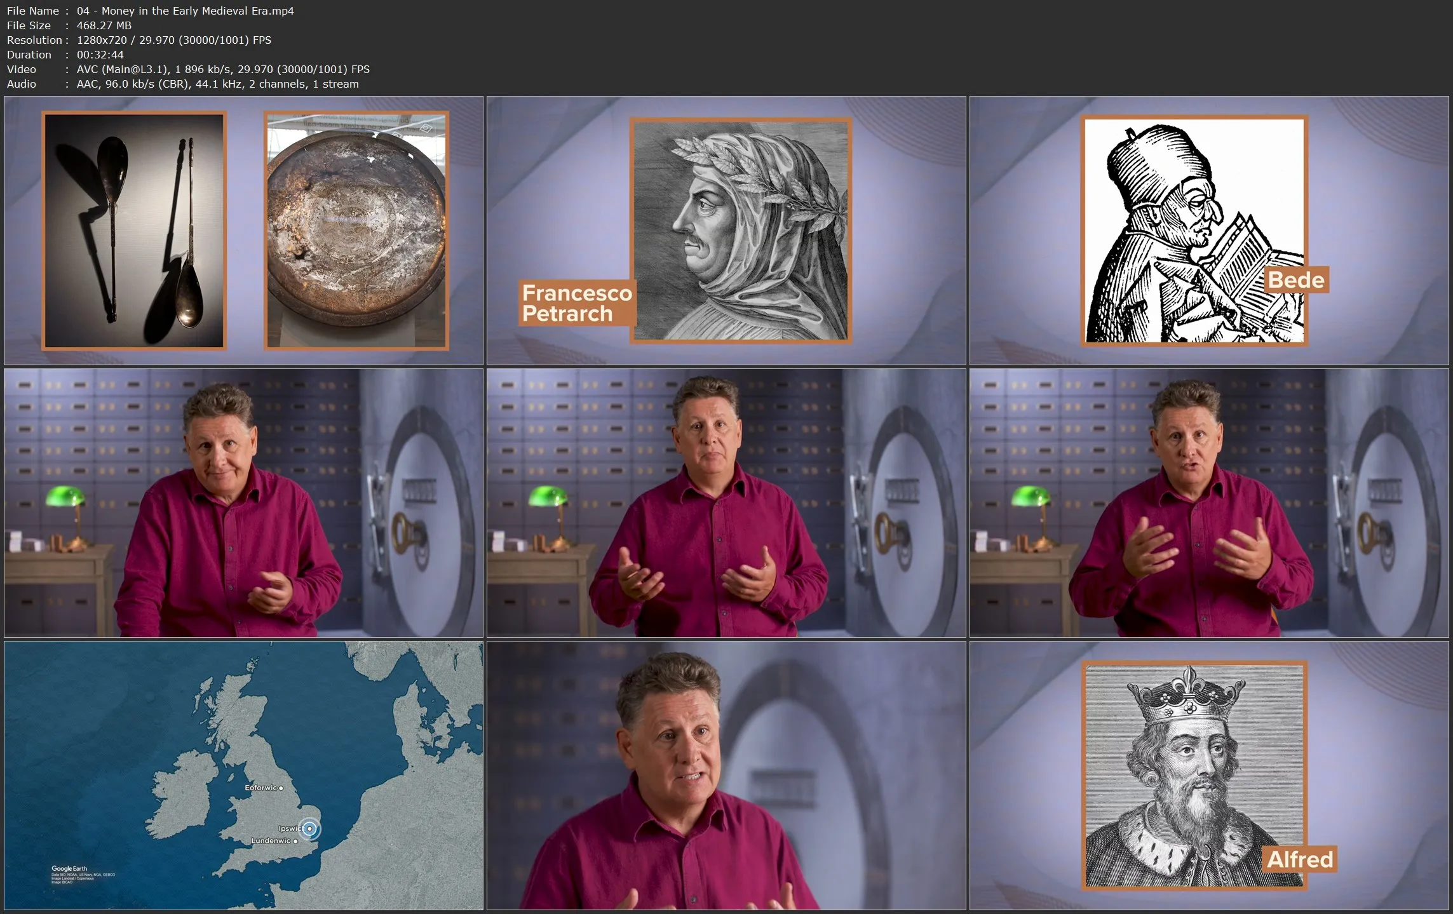Image resolution: width=1453 pixels, height=914 pixels.
Task: Click the green desk lamp, first presenter frame
Action: 65,496
